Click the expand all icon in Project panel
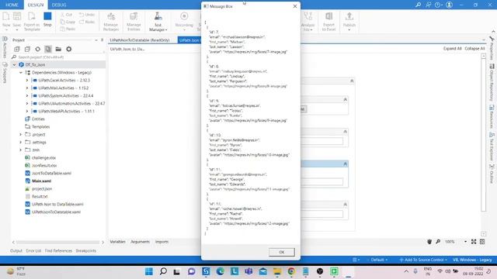This screenshot has height=279, width=497. click(x=17, y=49)
